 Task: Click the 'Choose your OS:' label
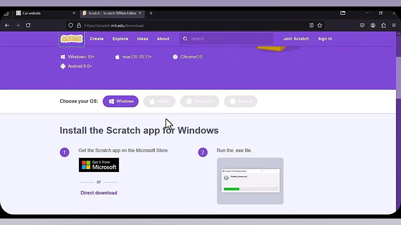(x=79, y=101)
